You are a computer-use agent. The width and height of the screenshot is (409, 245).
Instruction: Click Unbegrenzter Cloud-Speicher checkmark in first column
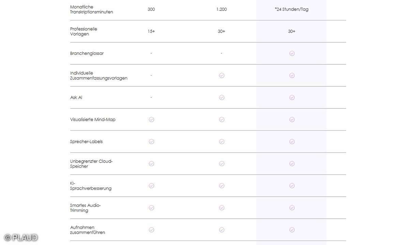[151, 164]
